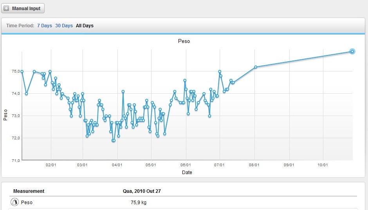Switch time period to 30 Days
The image size is (368, 210).
pyautogui.click(x=64, y=26)
